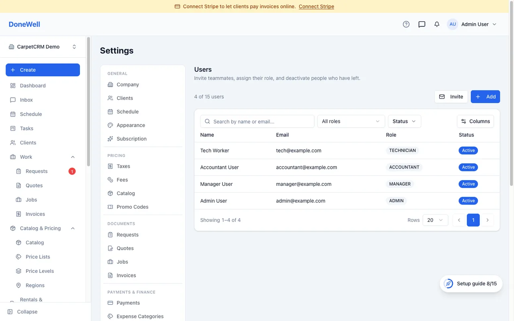Click the Invite button
The image size is (514, 321).
(x=451, y=97)
